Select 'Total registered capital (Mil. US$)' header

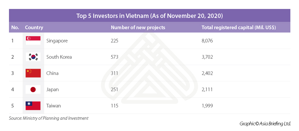coord(239,28)
